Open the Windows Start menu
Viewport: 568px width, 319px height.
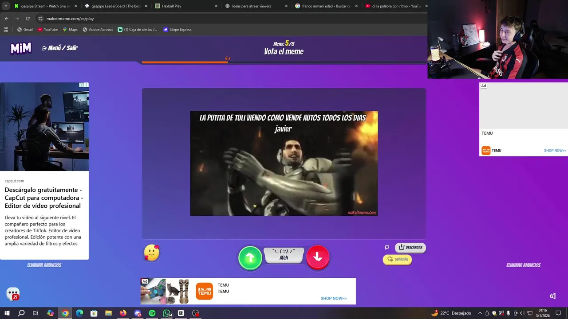(x=7, y=313)
